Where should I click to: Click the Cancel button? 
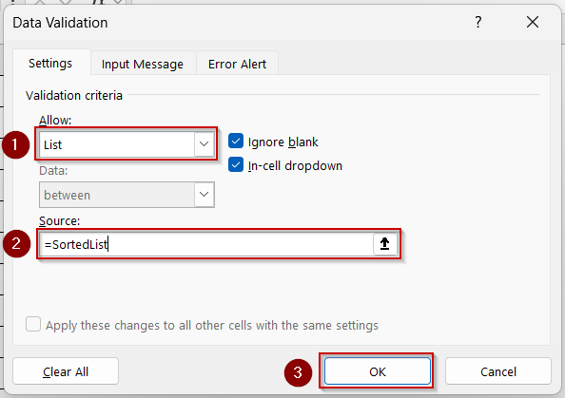(498, 371)
